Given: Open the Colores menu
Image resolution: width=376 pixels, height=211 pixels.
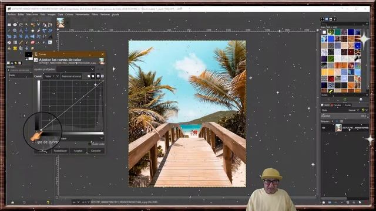Looking at the screenshot, I should point(69,15).
